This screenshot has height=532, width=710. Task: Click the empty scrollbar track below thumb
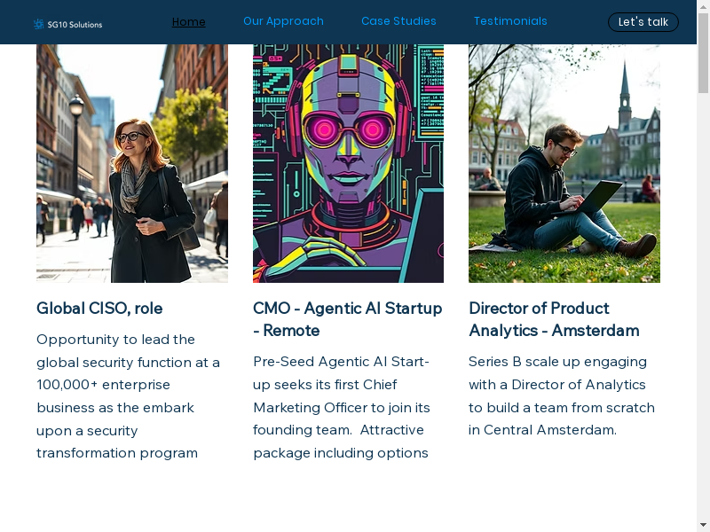703,310
